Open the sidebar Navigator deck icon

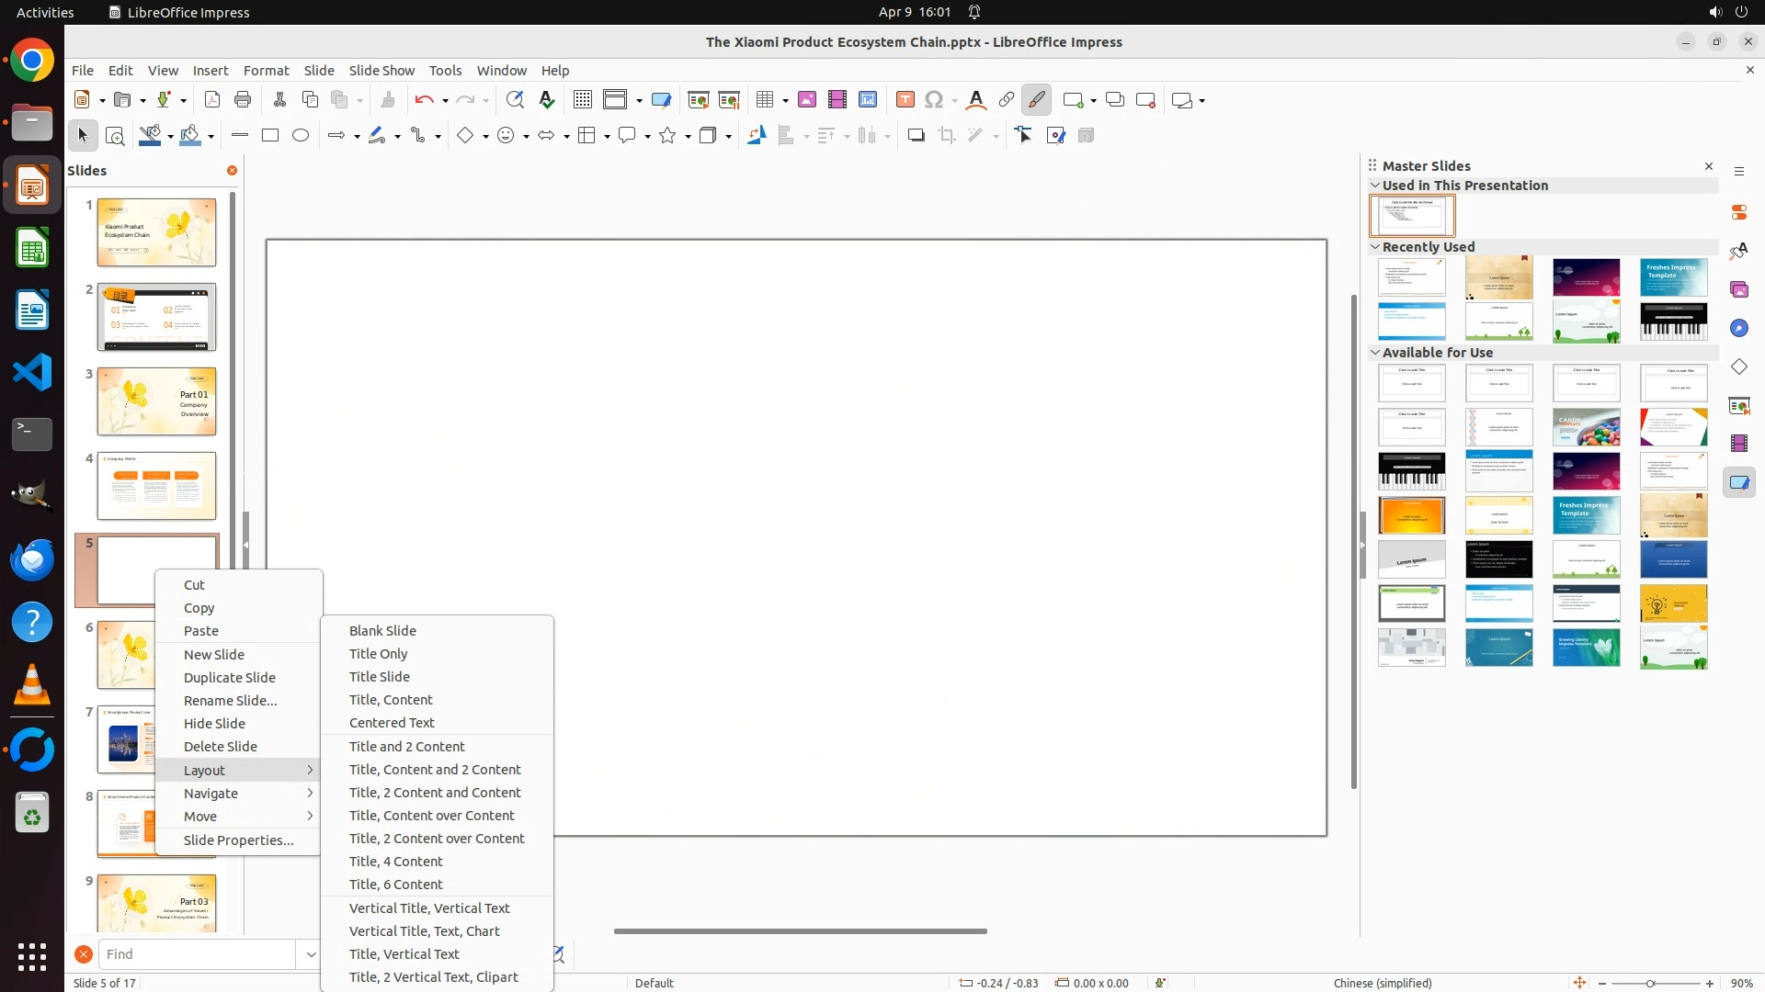[x=1739, y=328]
